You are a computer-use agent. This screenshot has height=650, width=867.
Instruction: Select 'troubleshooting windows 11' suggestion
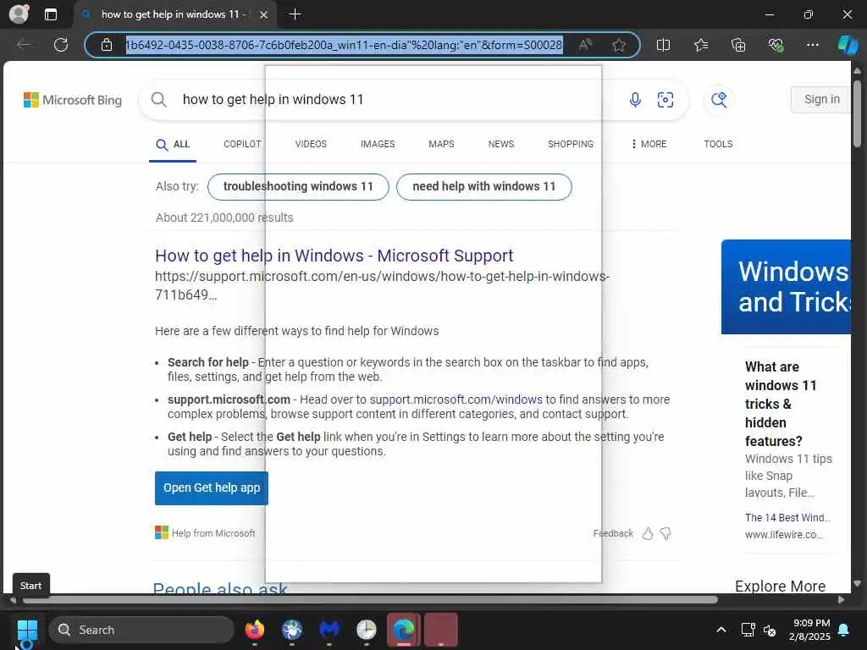click(x=298, y=187)
